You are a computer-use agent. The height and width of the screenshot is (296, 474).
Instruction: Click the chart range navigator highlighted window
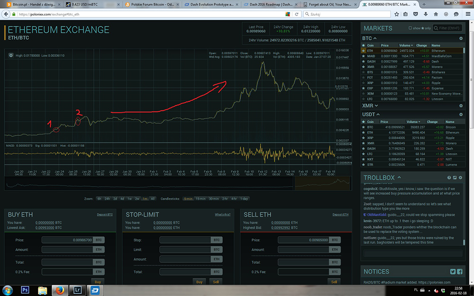[323, 183]
